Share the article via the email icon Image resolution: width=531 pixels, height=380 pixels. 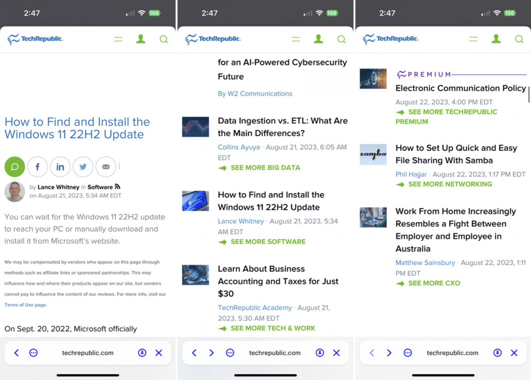pos(106,166)
